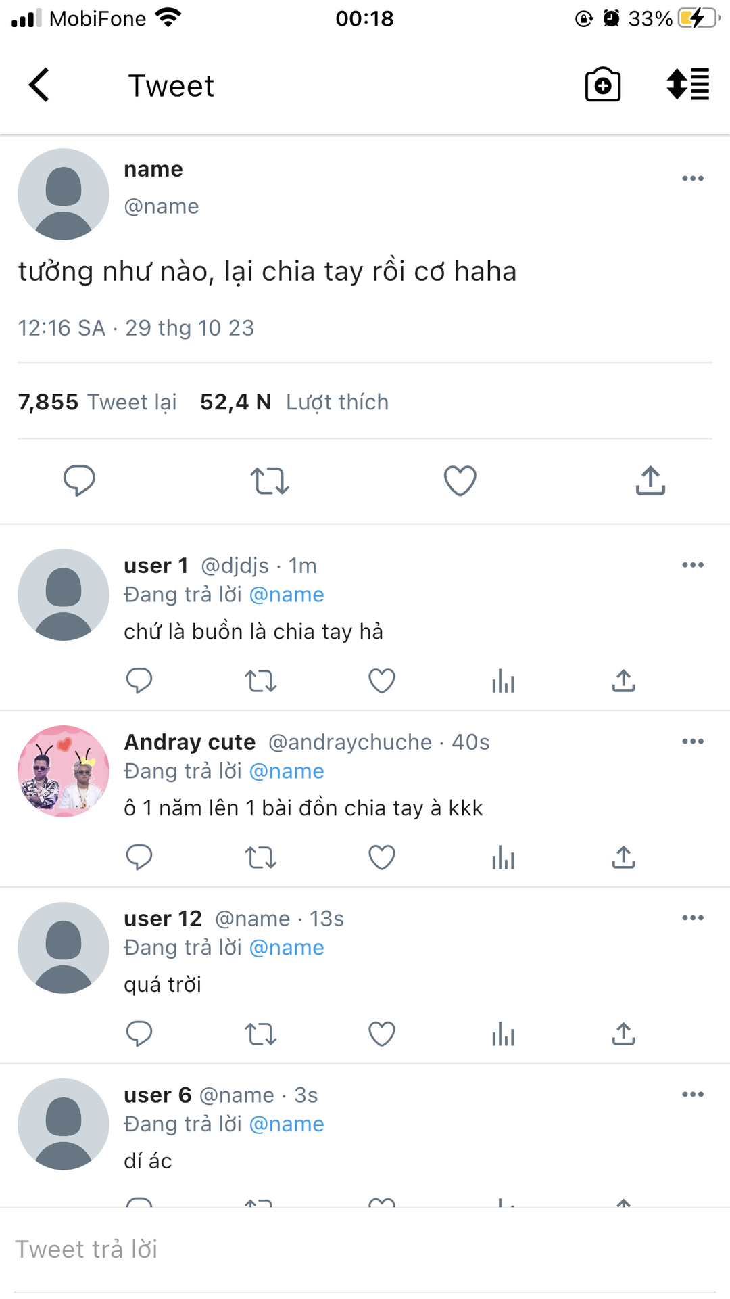Open more options on user 1's reply
The image size is (730, 1299).
[x=693, y=565]
